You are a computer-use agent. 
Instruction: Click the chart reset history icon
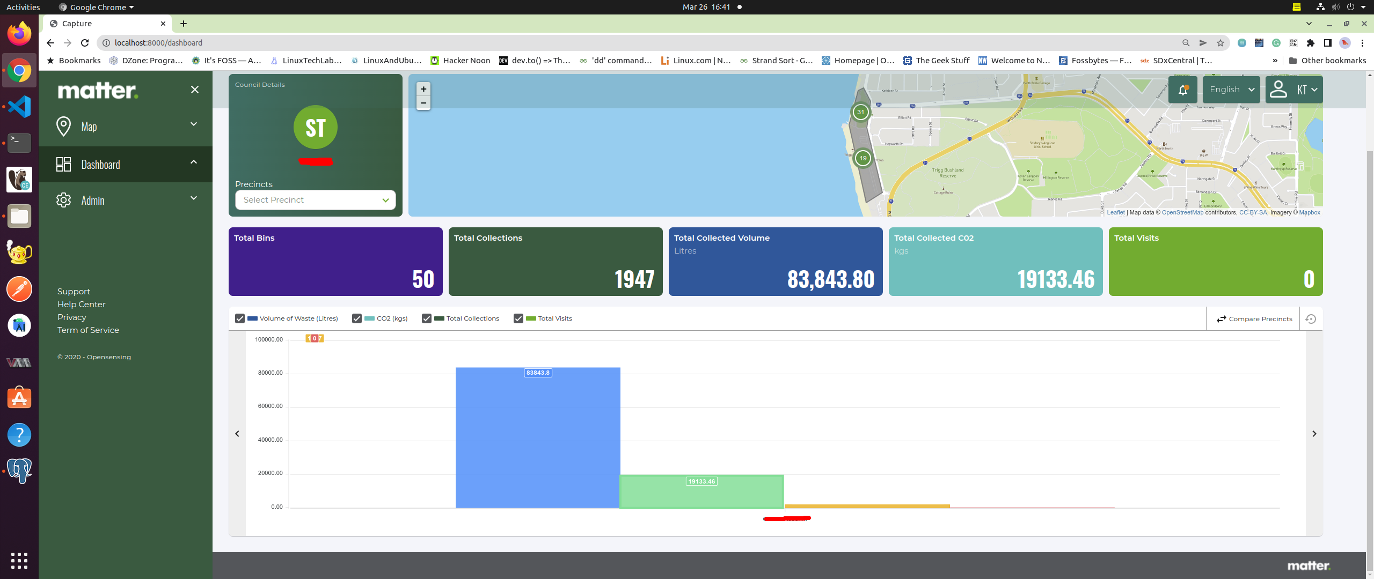click(x=1311, y=319)
